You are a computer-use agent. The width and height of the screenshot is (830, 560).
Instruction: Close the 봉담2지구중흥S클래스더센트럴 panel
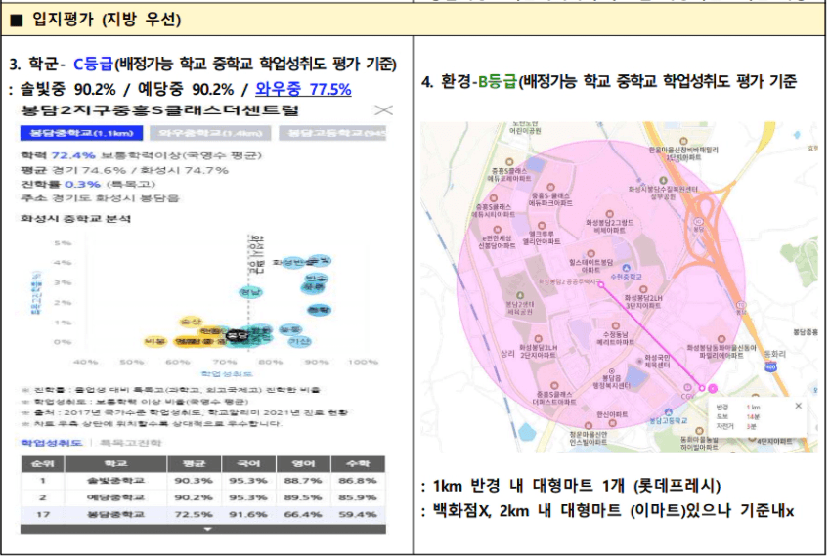pos(383,110)
